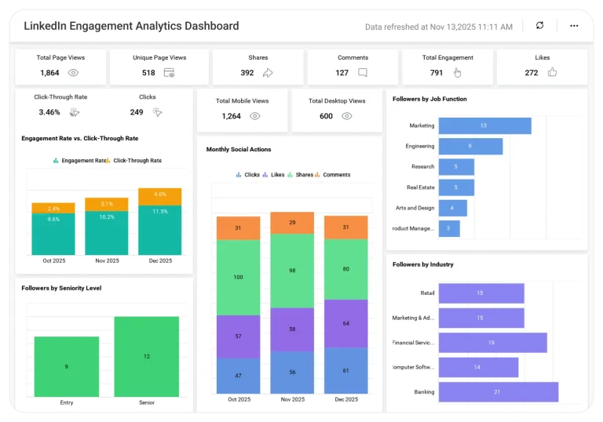Click the Dec 2025 engagement rate 11.5% bar
This screenshot has width=603, height=422.
pyautogui.click(x=160, y=230)
